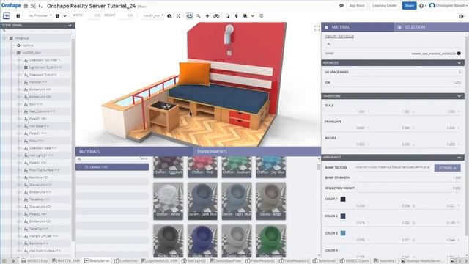Toggle visibility circle for Seat_Cushions item

[x=18, y=111]
